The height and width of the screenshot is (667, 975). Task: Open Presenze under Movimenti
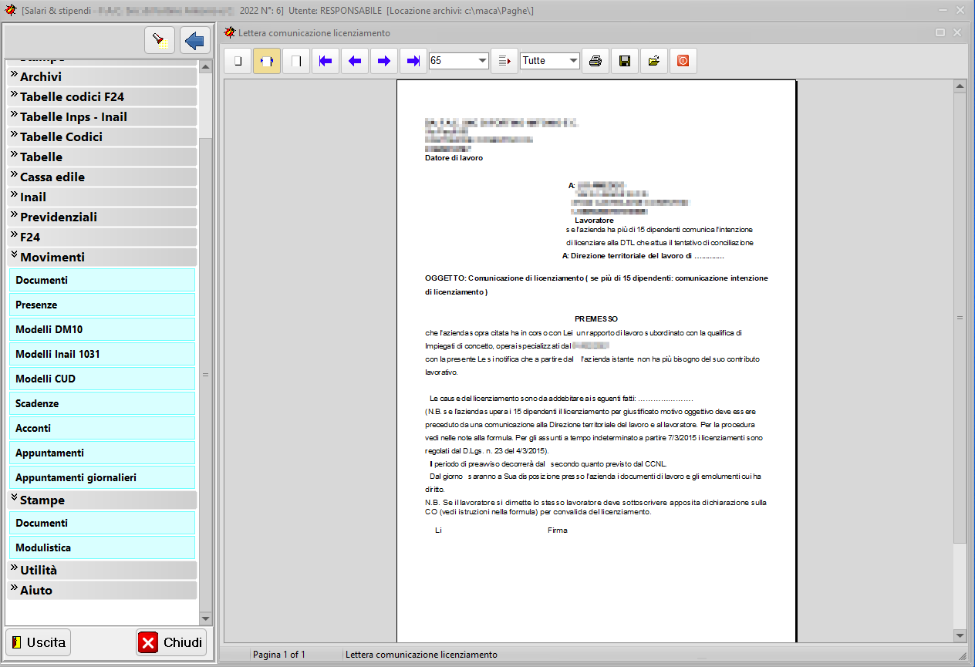pos(103,305)
